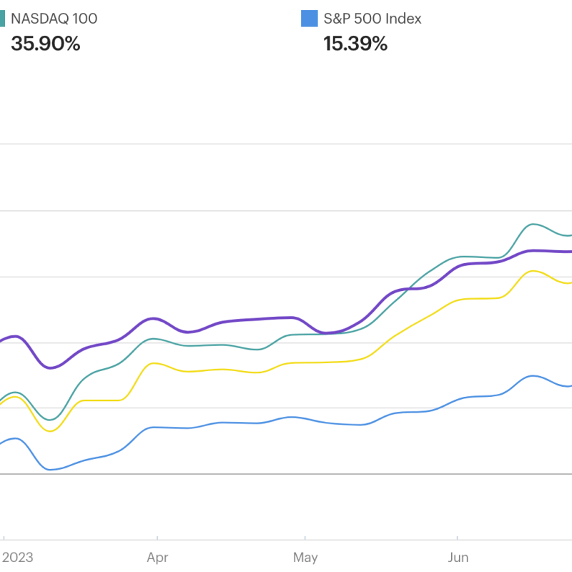Click the 2023 label on the x-axis
Screen dimensions: 572x572
click(x=17, y=557)
